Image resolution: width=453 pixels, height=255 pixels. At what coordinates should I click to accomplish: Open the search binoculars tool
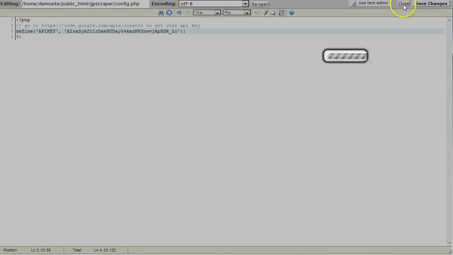161,13
